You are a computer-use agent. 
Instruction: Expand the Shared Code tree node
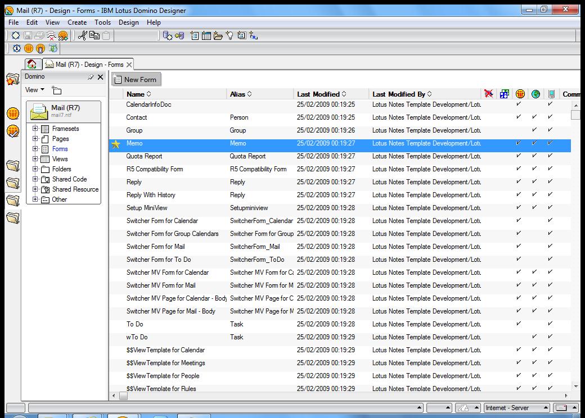pos(35,179)
